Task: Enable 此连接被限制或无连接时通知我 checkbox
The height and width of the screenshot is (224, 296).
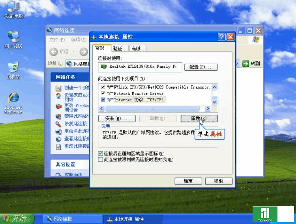Action: (x=100, y=160)
